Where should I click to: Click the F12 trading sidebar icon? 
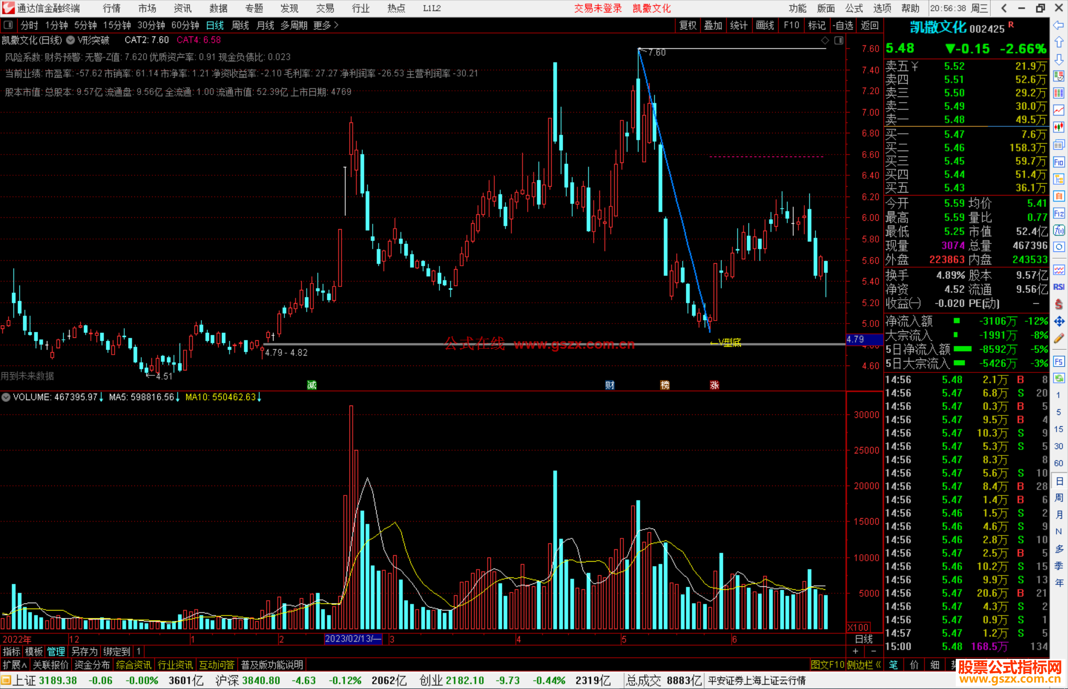[x=1059, y=213]
